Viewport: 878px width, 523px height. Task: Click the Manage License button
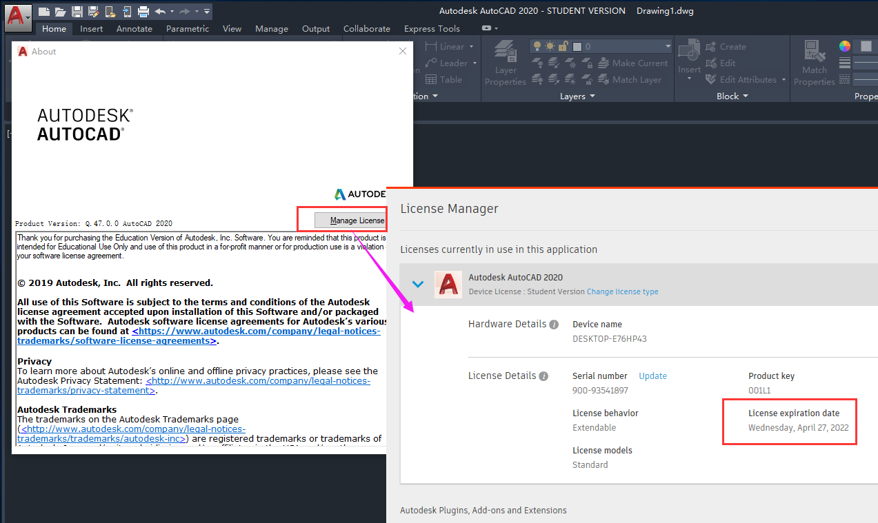(x=350, y=221)
